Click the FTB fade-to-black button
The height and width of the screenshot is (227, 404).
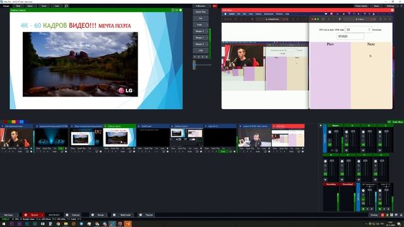point(201,50)
